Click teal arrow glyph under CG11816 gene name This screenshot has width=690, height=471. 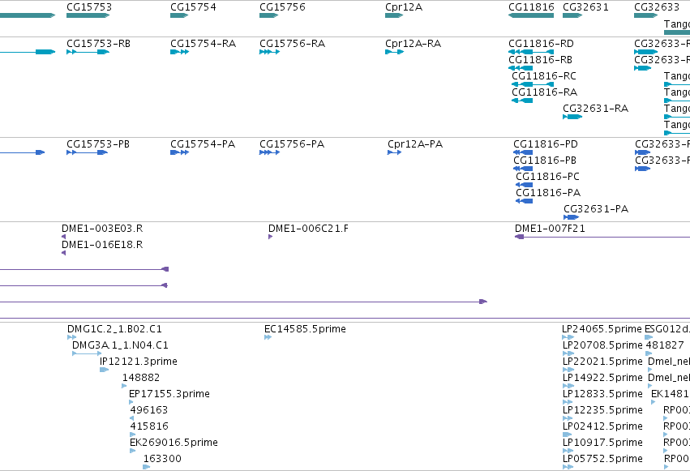click(531, 15)
